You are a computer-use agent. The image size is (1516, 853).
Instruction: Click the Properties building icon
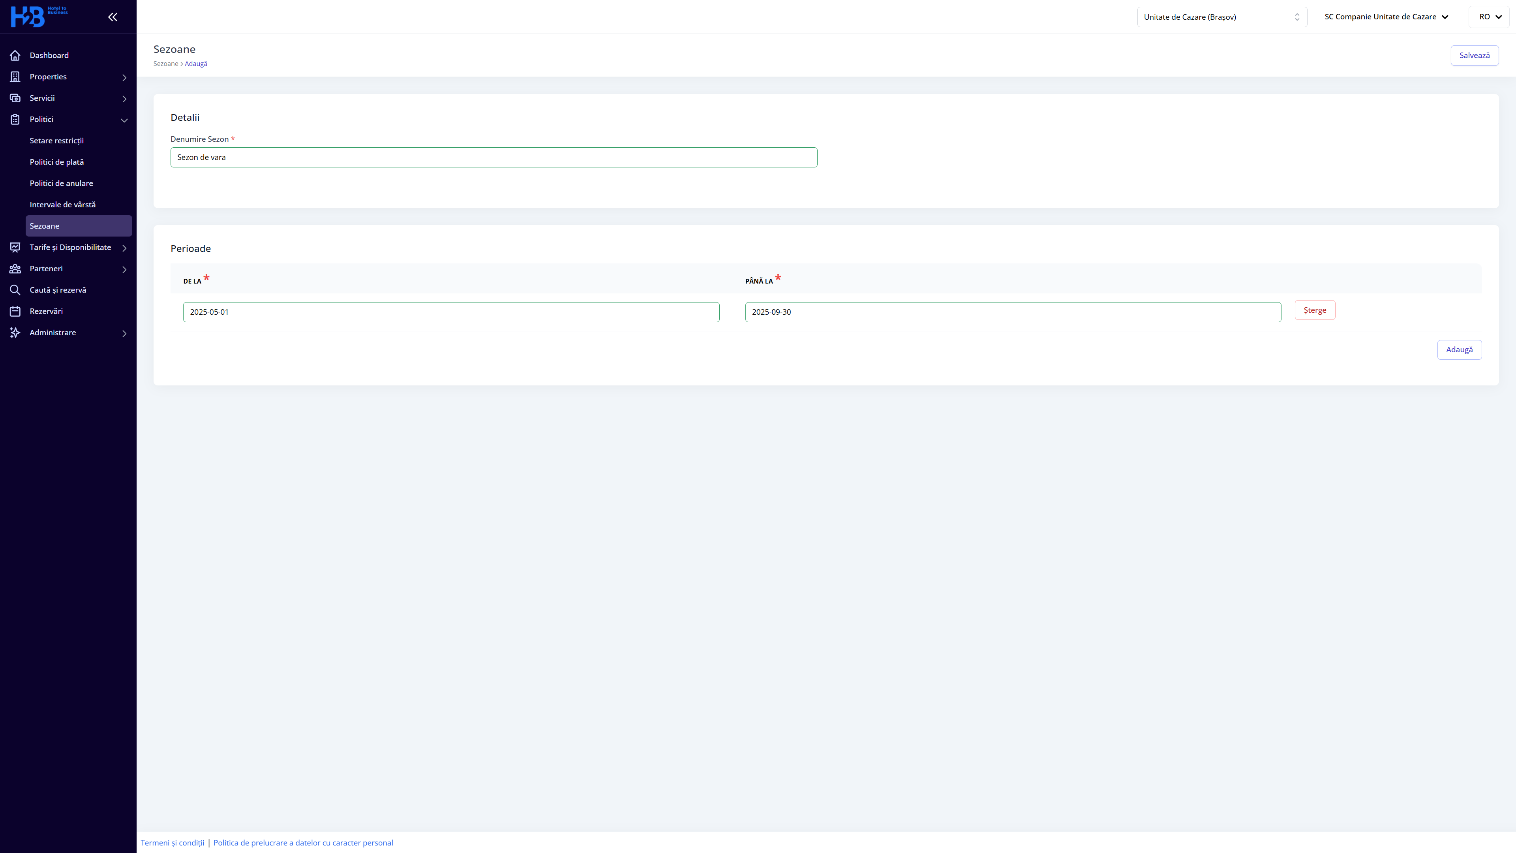coord(15,77)
